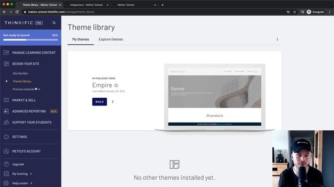This screenshot has width=334, height=187.
Task: Click the Empire theme name
Action: click(102, 85)
